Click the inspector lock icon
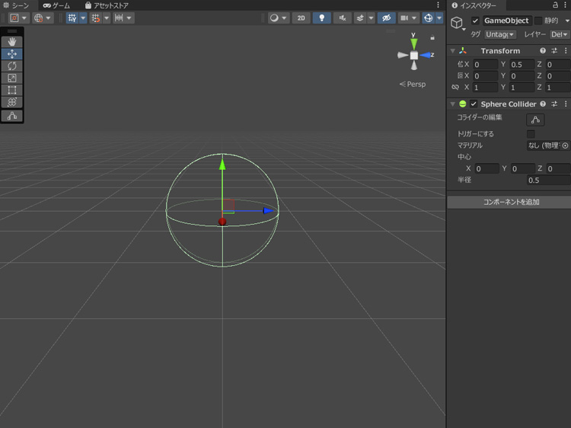Image resolution: width=571 pixels, height=428 pixels. point(555,5)
